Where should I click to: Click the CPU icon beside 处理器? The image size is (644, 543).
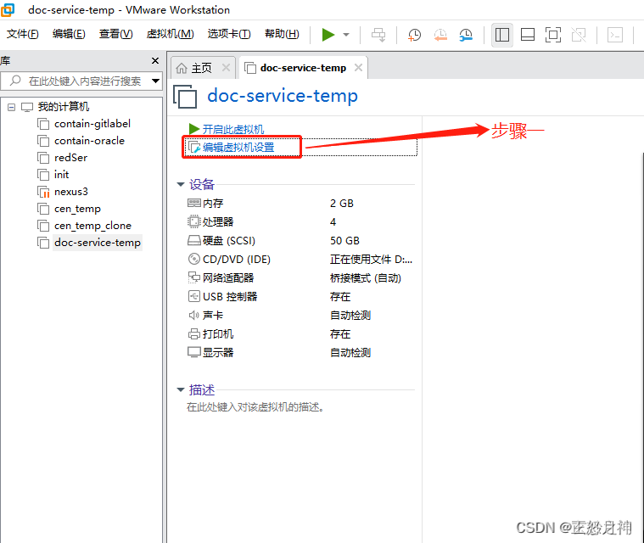coord(193,221)
